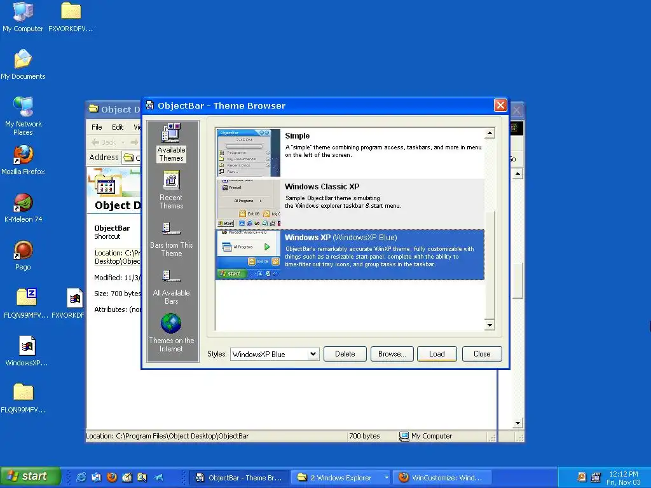The width and height of the screenshot is (651, 488).
Task: Select the FXVORKDF file icon on desktop
Action: tap(69, 303)
